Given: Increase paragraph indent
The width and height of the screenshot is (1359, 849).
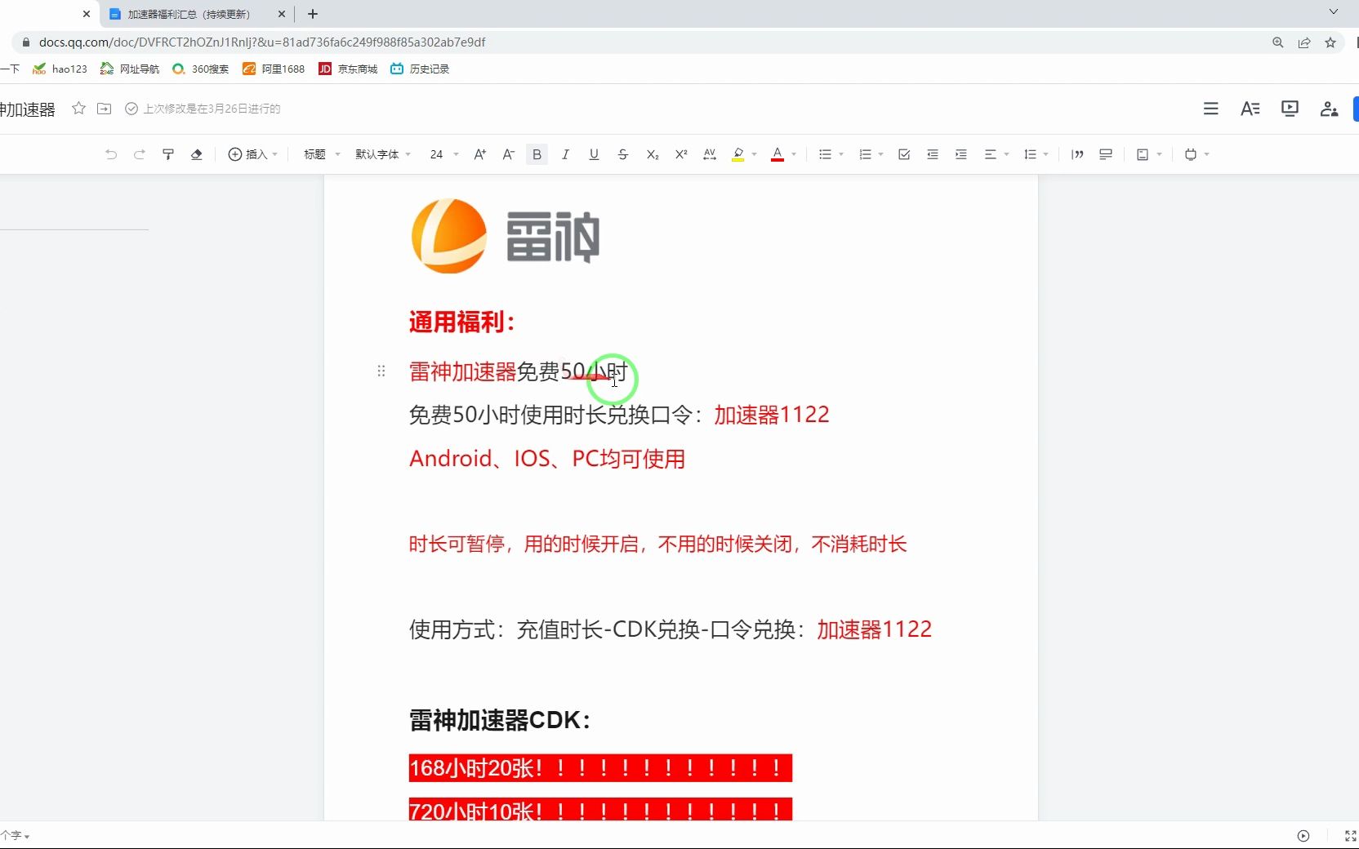Looking at the screenshot, I should (961, 154).
